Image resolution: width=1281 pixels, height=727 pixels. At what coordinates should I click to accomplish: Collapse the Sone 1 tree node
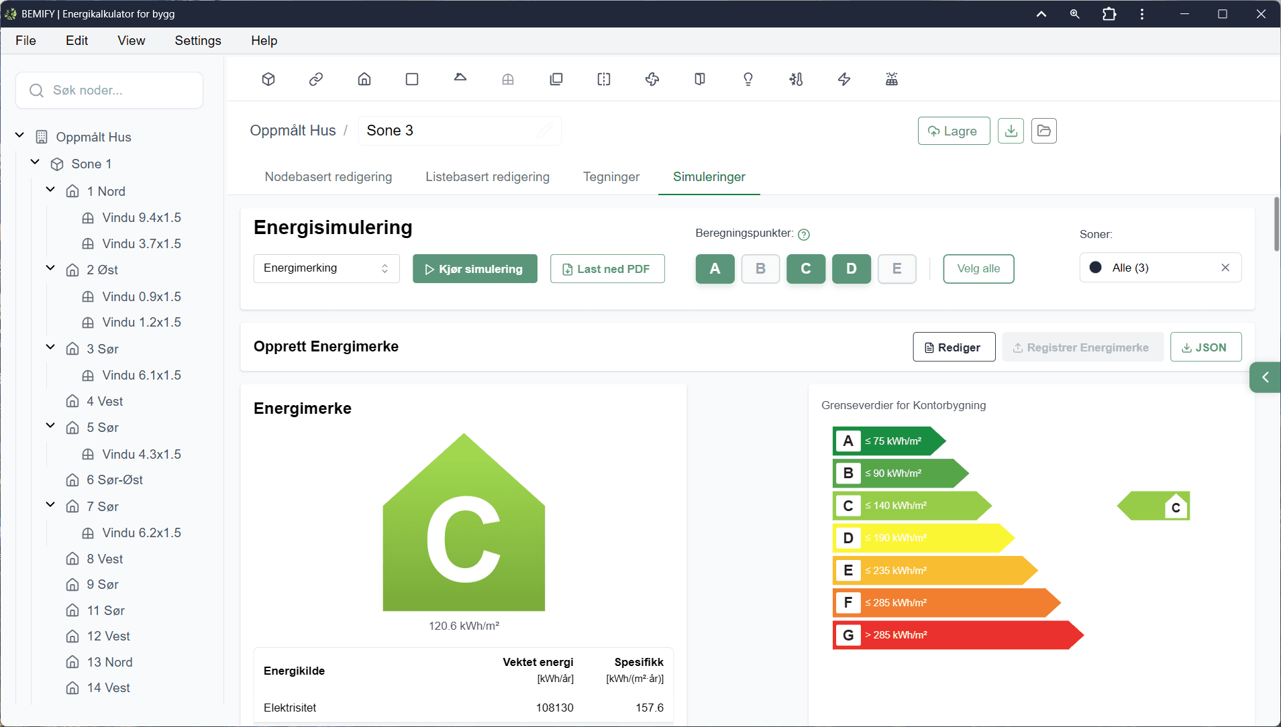click(36, 163)
